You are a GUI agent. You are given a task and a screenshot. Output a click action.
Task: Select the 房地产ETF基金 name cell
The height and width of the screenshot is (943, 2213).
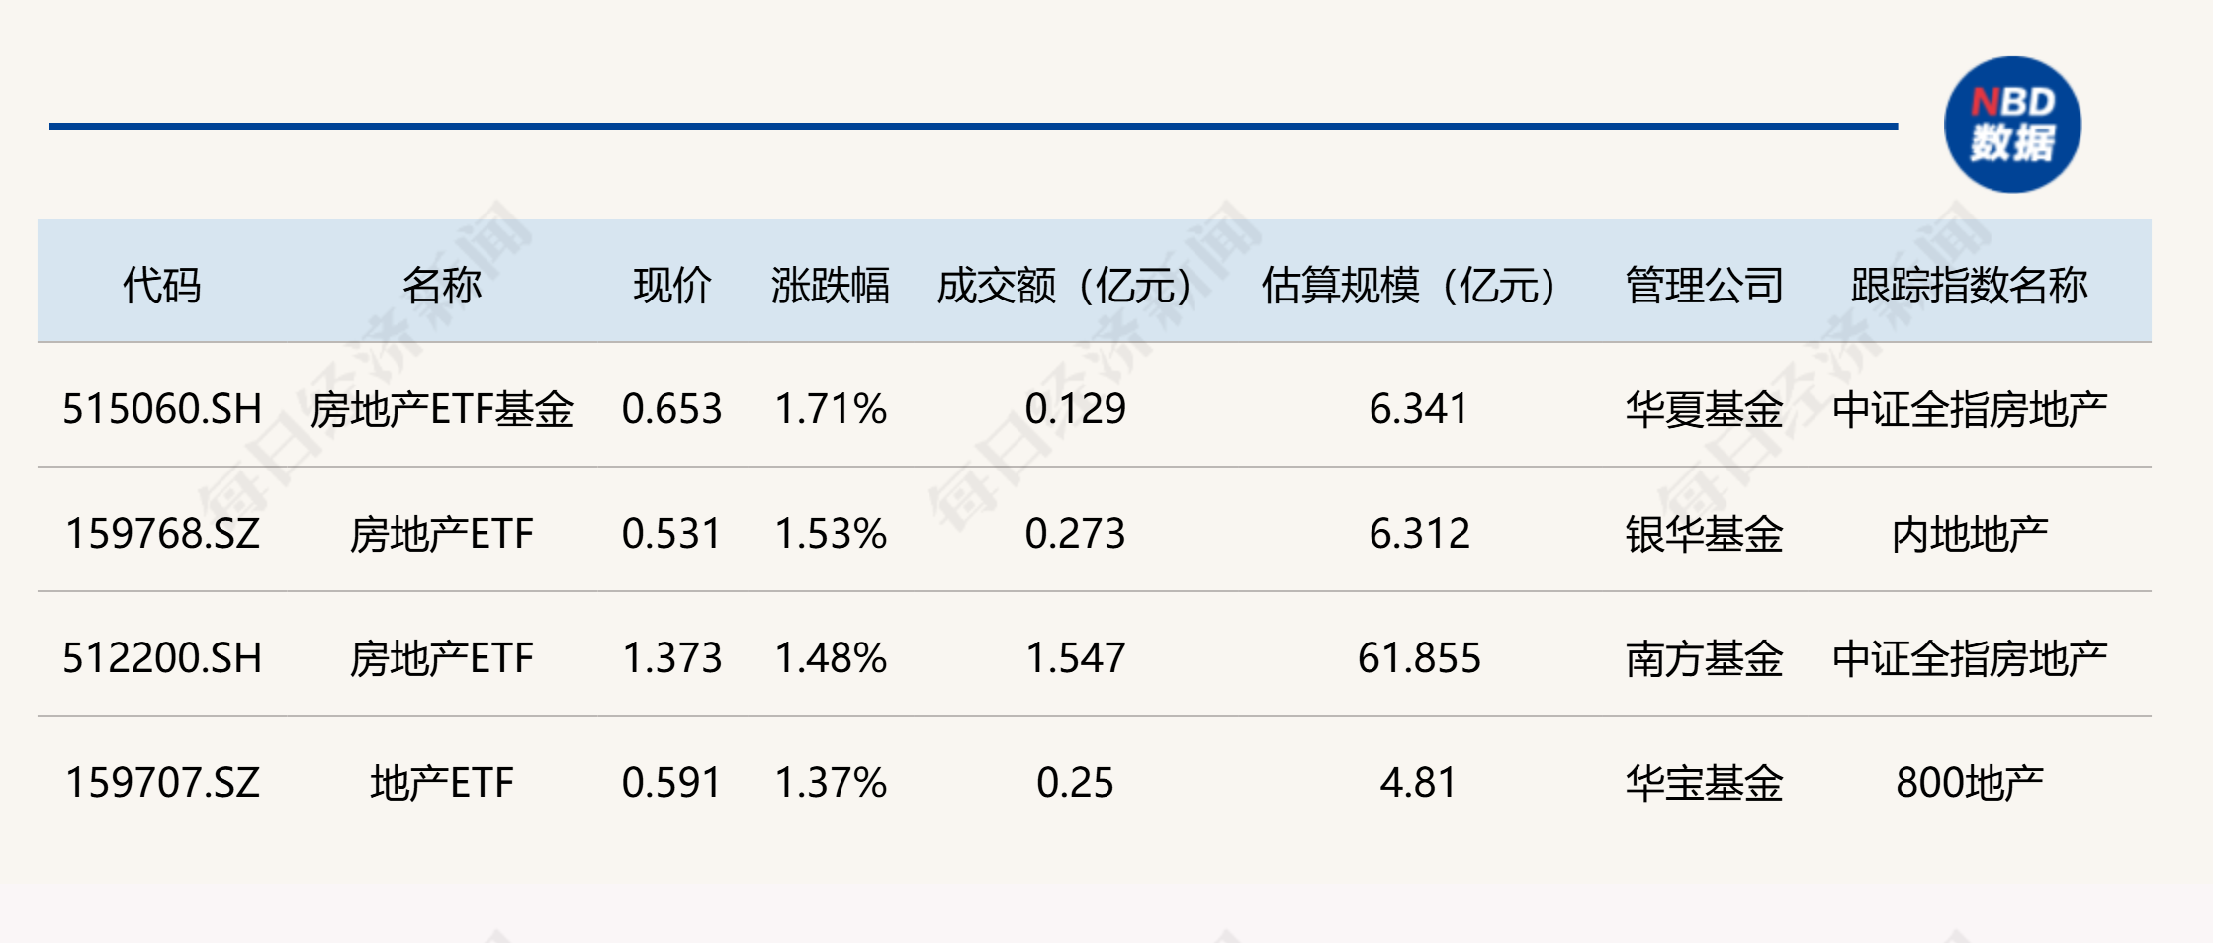[441, 409]
